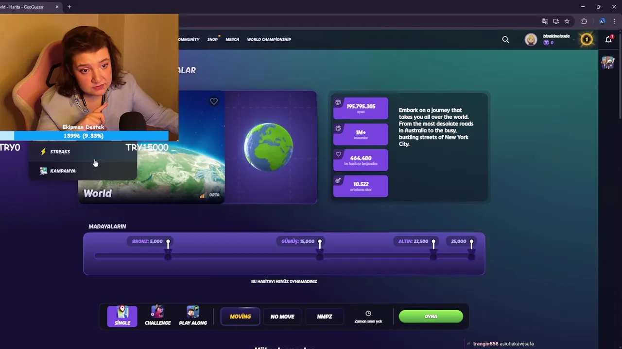622x349 pixels.
Task: Open the time limit clock setting
Action: pos(368,317)
